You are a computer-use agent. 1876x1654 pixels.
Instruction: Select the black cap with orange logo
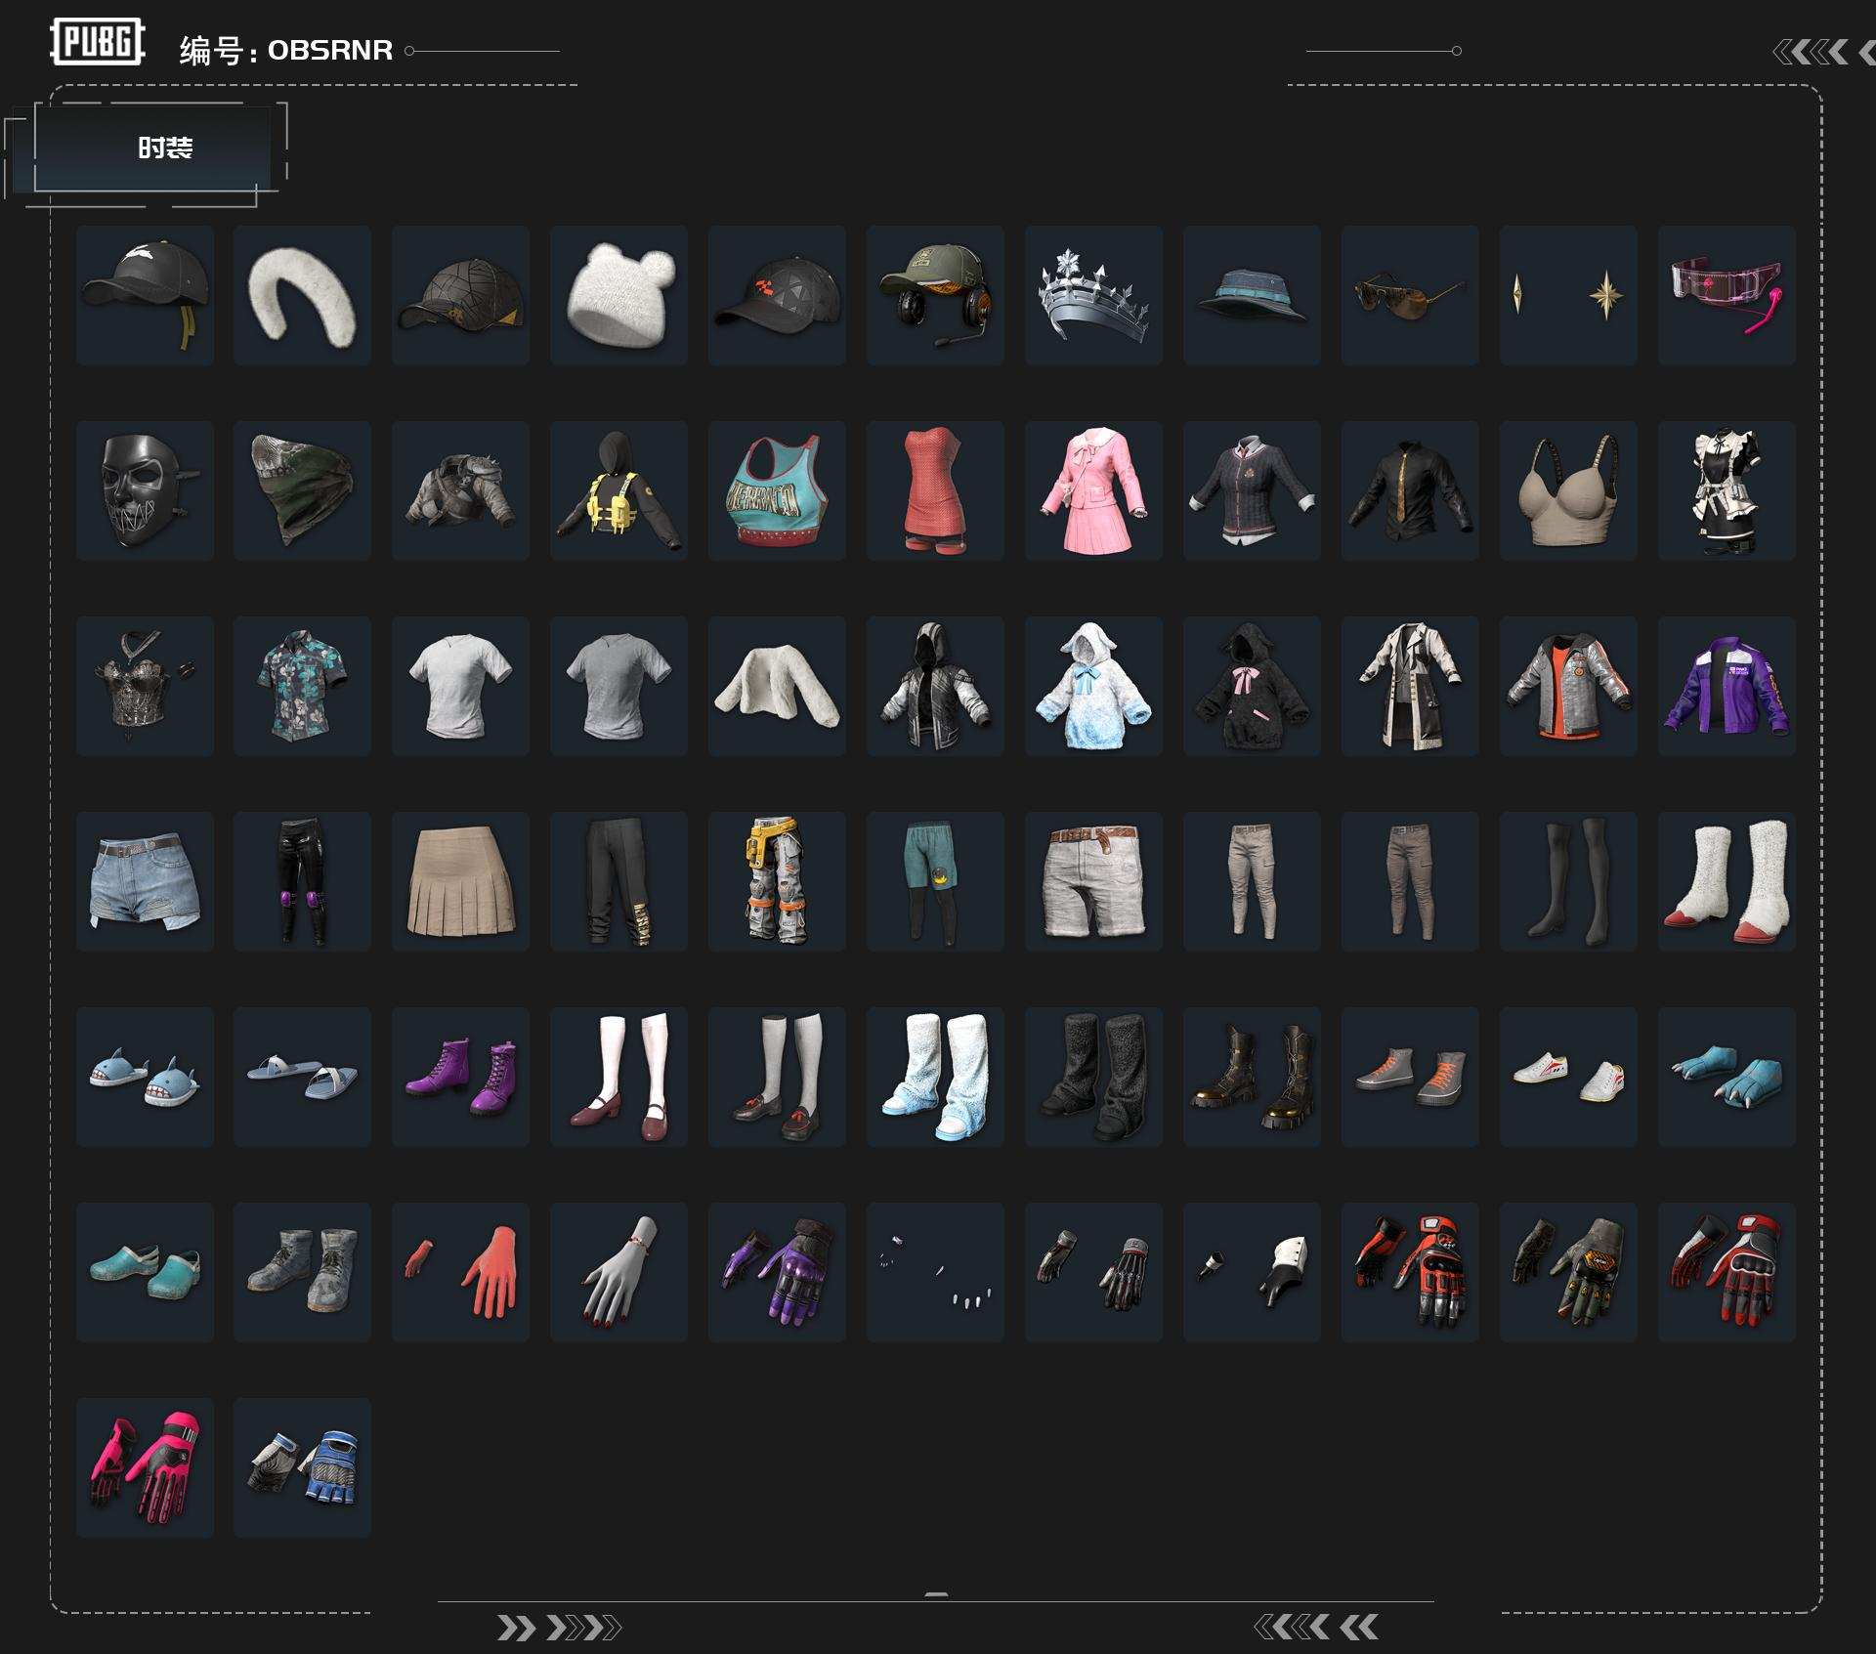777,295
